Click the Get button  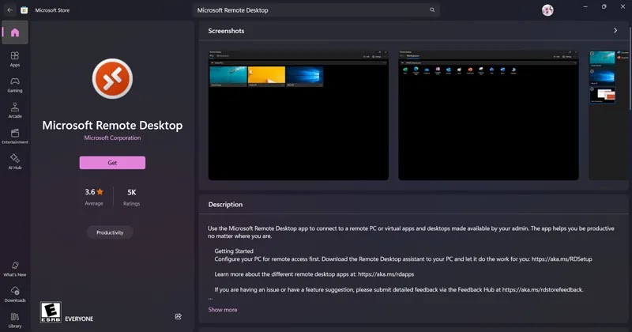[112, 163]
